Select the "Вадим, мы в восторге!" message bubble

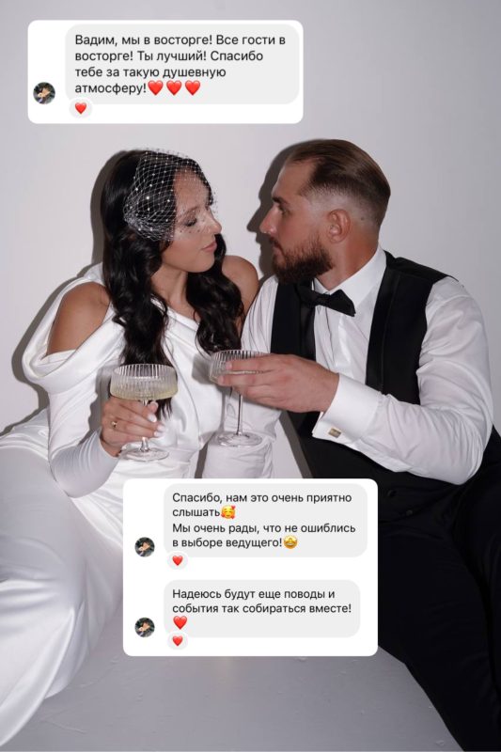(x=182, y=64)
